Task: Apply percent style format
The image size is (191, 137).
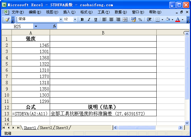Action: point(140,20)
